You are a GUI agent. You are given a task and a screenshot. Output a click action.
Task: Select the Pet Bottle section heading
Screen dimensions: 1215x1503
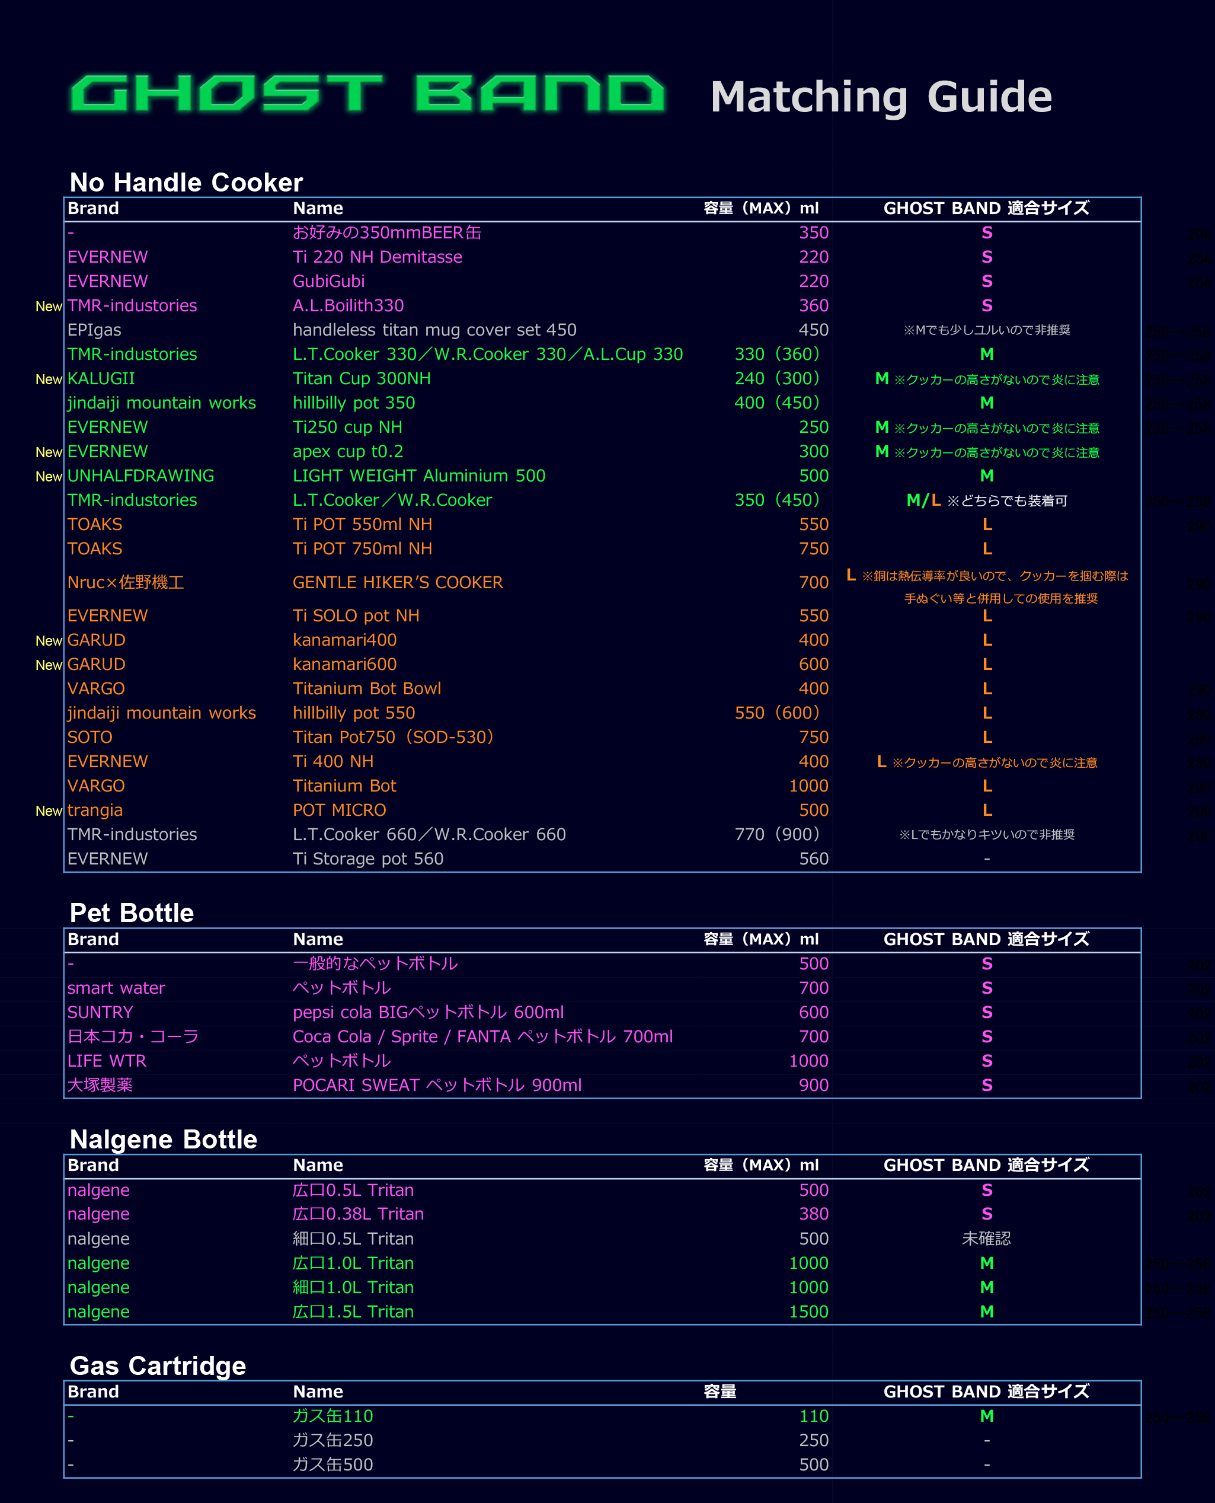(132, 913)
